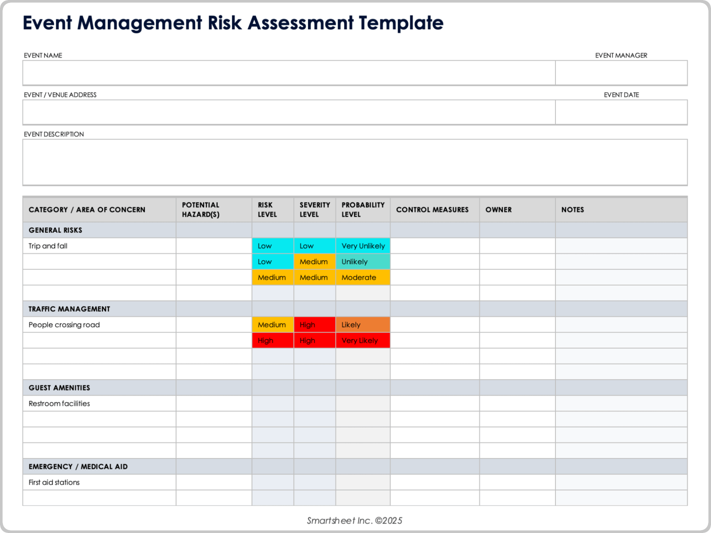Click the 'Smartsheet Inc. ©2025' footer text

click(355, 520)
